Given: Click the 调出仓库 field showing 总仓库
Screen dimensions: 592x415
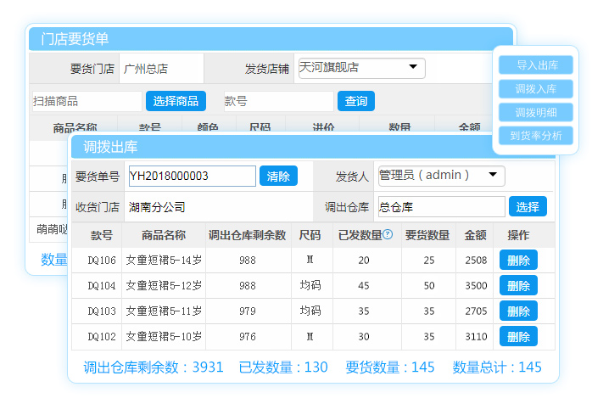Looking at the screenshot, I should [x=440, y=206].
